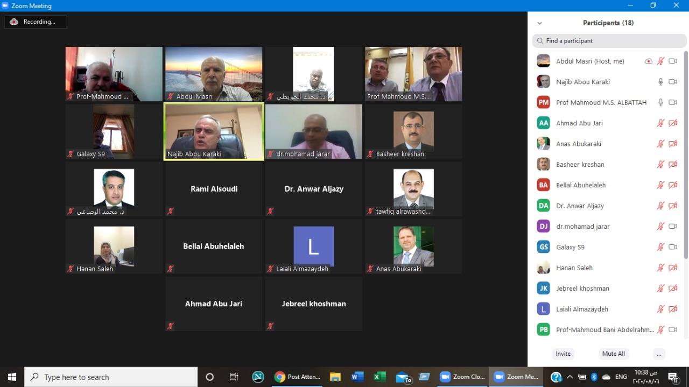Click the participants list scrollbar

point(685,161)
